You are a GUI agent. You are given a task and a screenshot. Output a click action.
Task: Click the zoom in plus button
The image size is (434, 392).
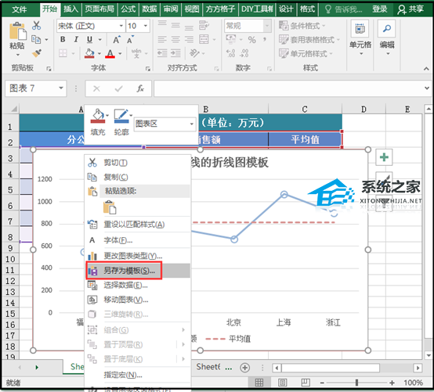pos(392,383)
